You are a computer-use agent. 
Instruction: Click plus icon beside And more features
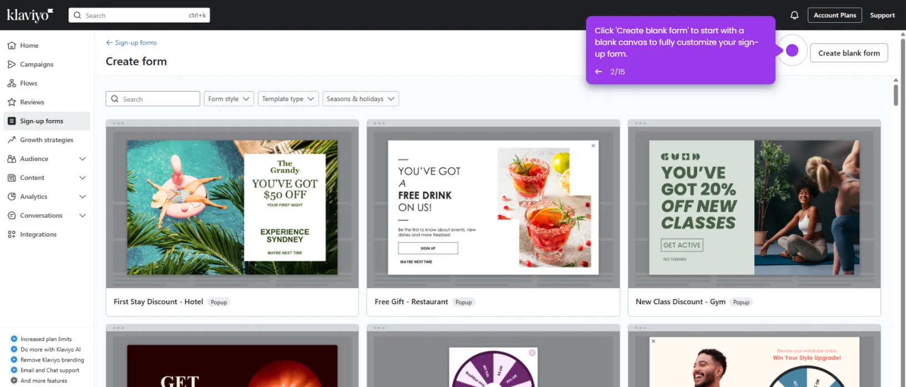[x=14, y=380]
